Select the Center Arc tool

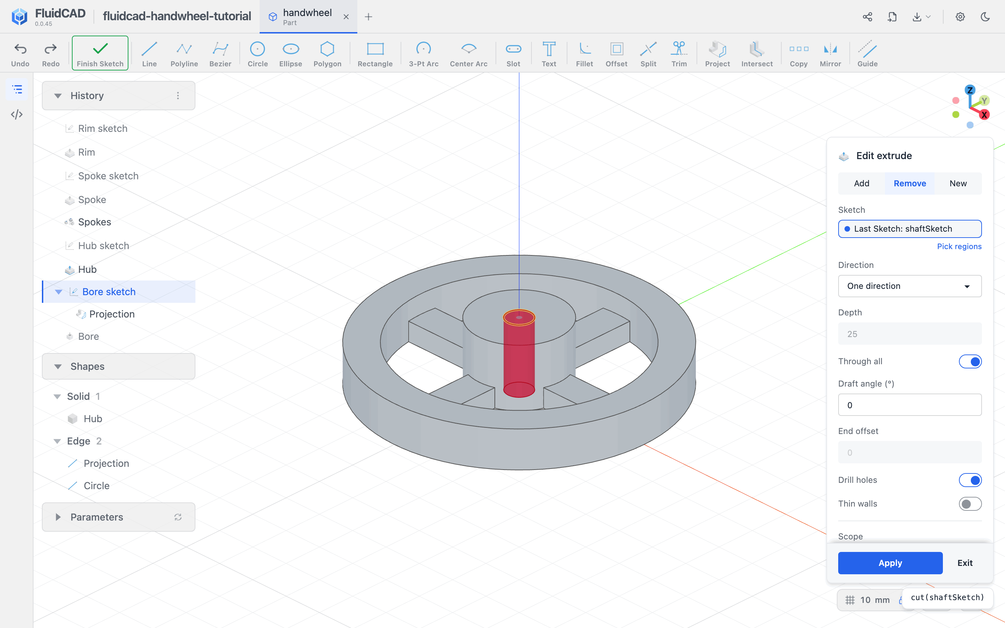pyautogui.click(x=468, y=54)
